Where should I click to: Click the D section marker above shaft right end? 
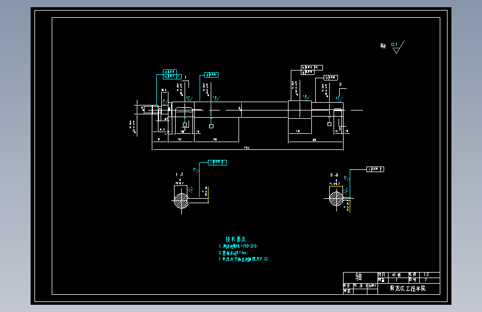pos(340,84)
